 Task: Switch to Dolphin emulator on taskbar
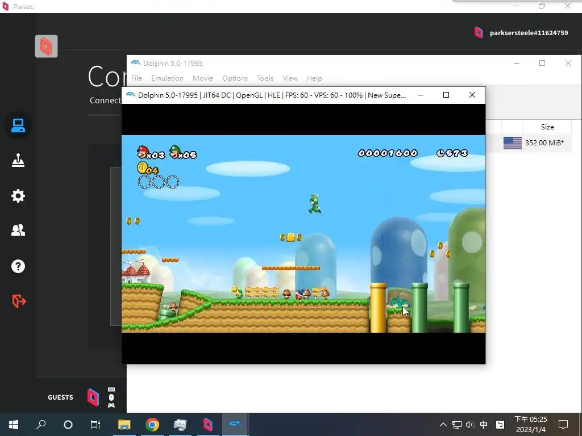235,425
